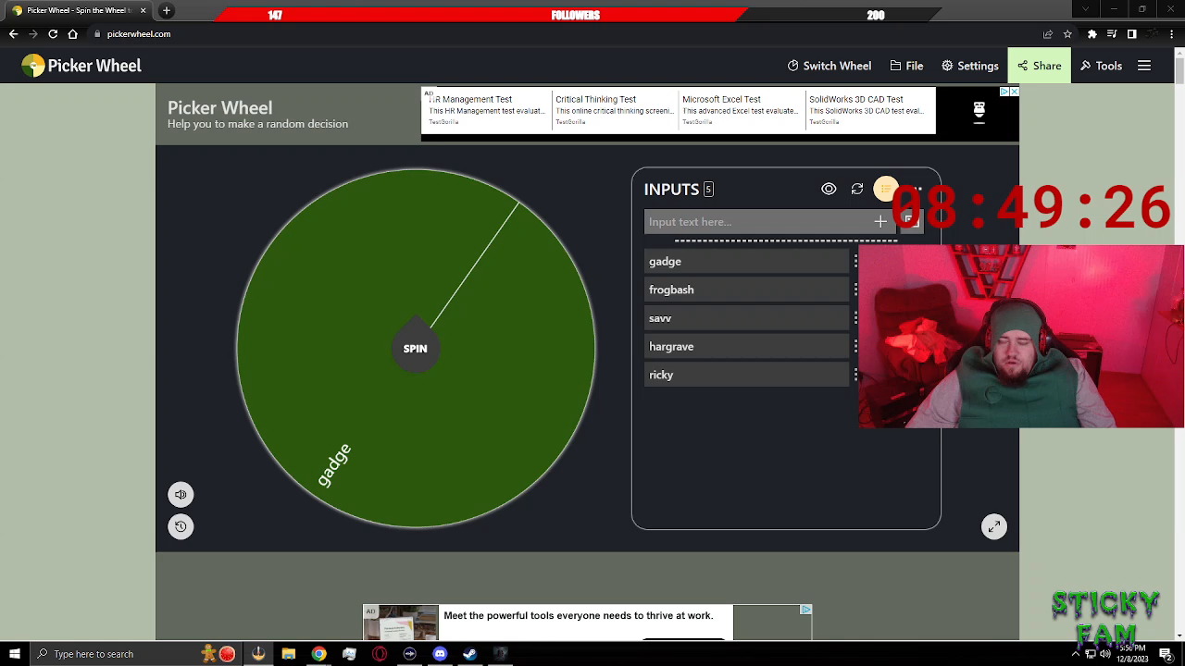Add the input with the plus icon
Viewport: 1185px width, 666px height.
pyautogui.click(x=880, y=222)
